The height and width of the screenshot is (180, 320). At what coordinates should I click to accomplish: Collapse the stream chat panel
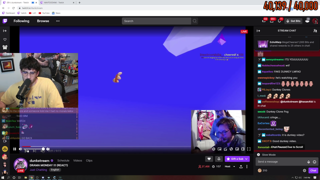pyautogui.click(x=258, y=31)
